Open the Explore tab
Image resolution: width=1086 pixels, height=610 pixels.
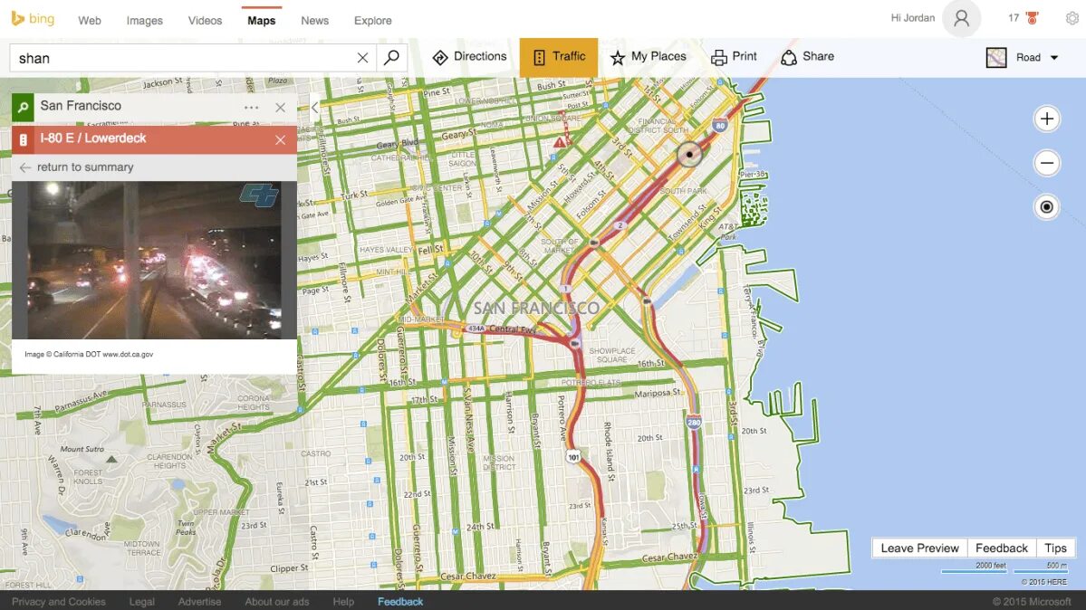(372, 21)
